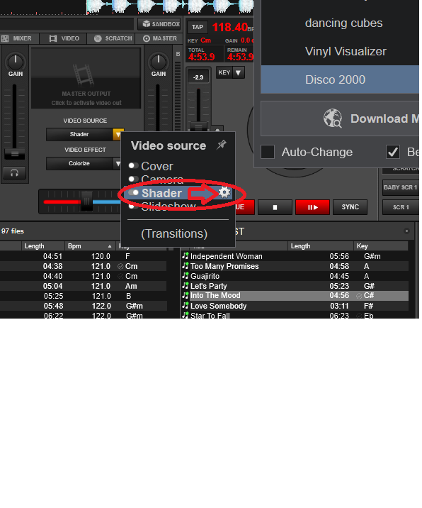
Task: Select the track Star To Fall
Action: coord(295,315)
